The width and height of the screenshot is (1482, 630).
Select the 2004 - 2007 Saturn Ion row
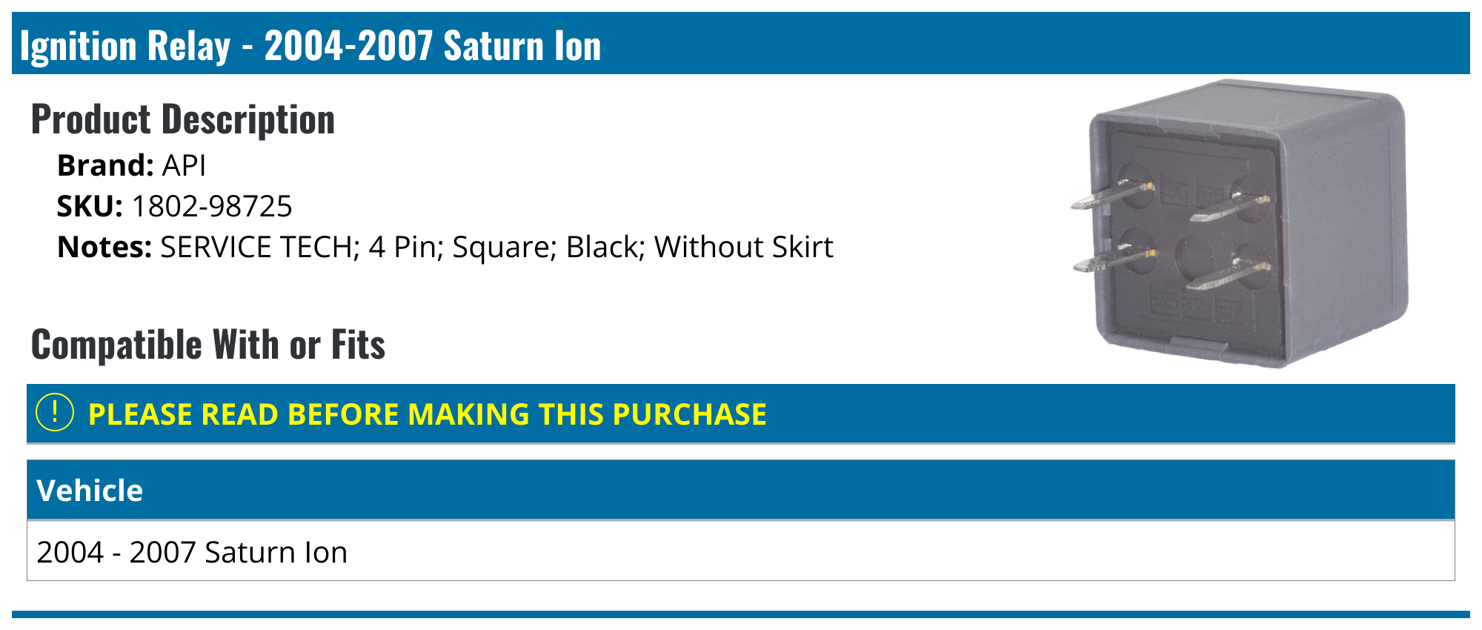point(192,552)
